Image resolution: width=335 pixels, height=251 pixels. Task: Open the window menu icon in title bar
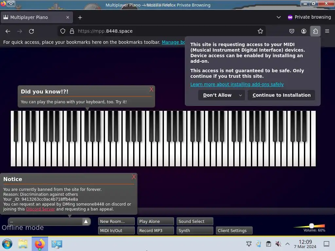3,3
